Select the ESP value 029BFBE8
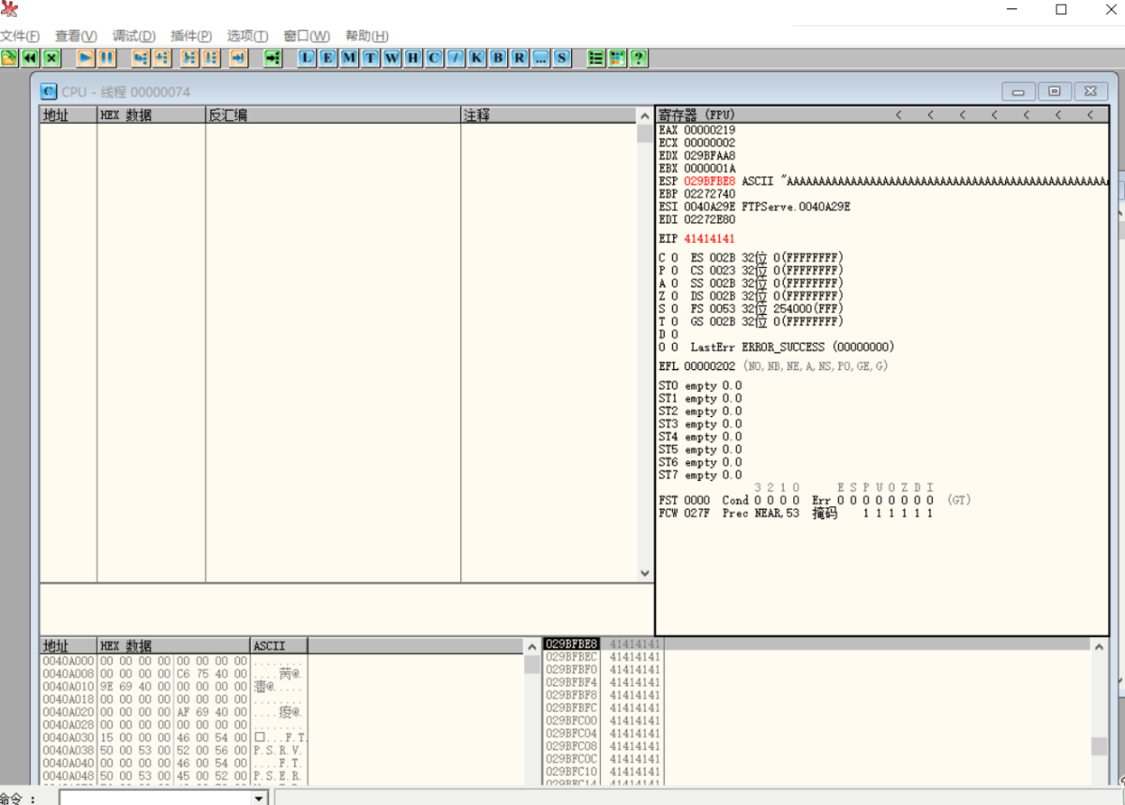Image resolution: width=1125 pixels, height=805 pixels. click(x=710, y=181)
